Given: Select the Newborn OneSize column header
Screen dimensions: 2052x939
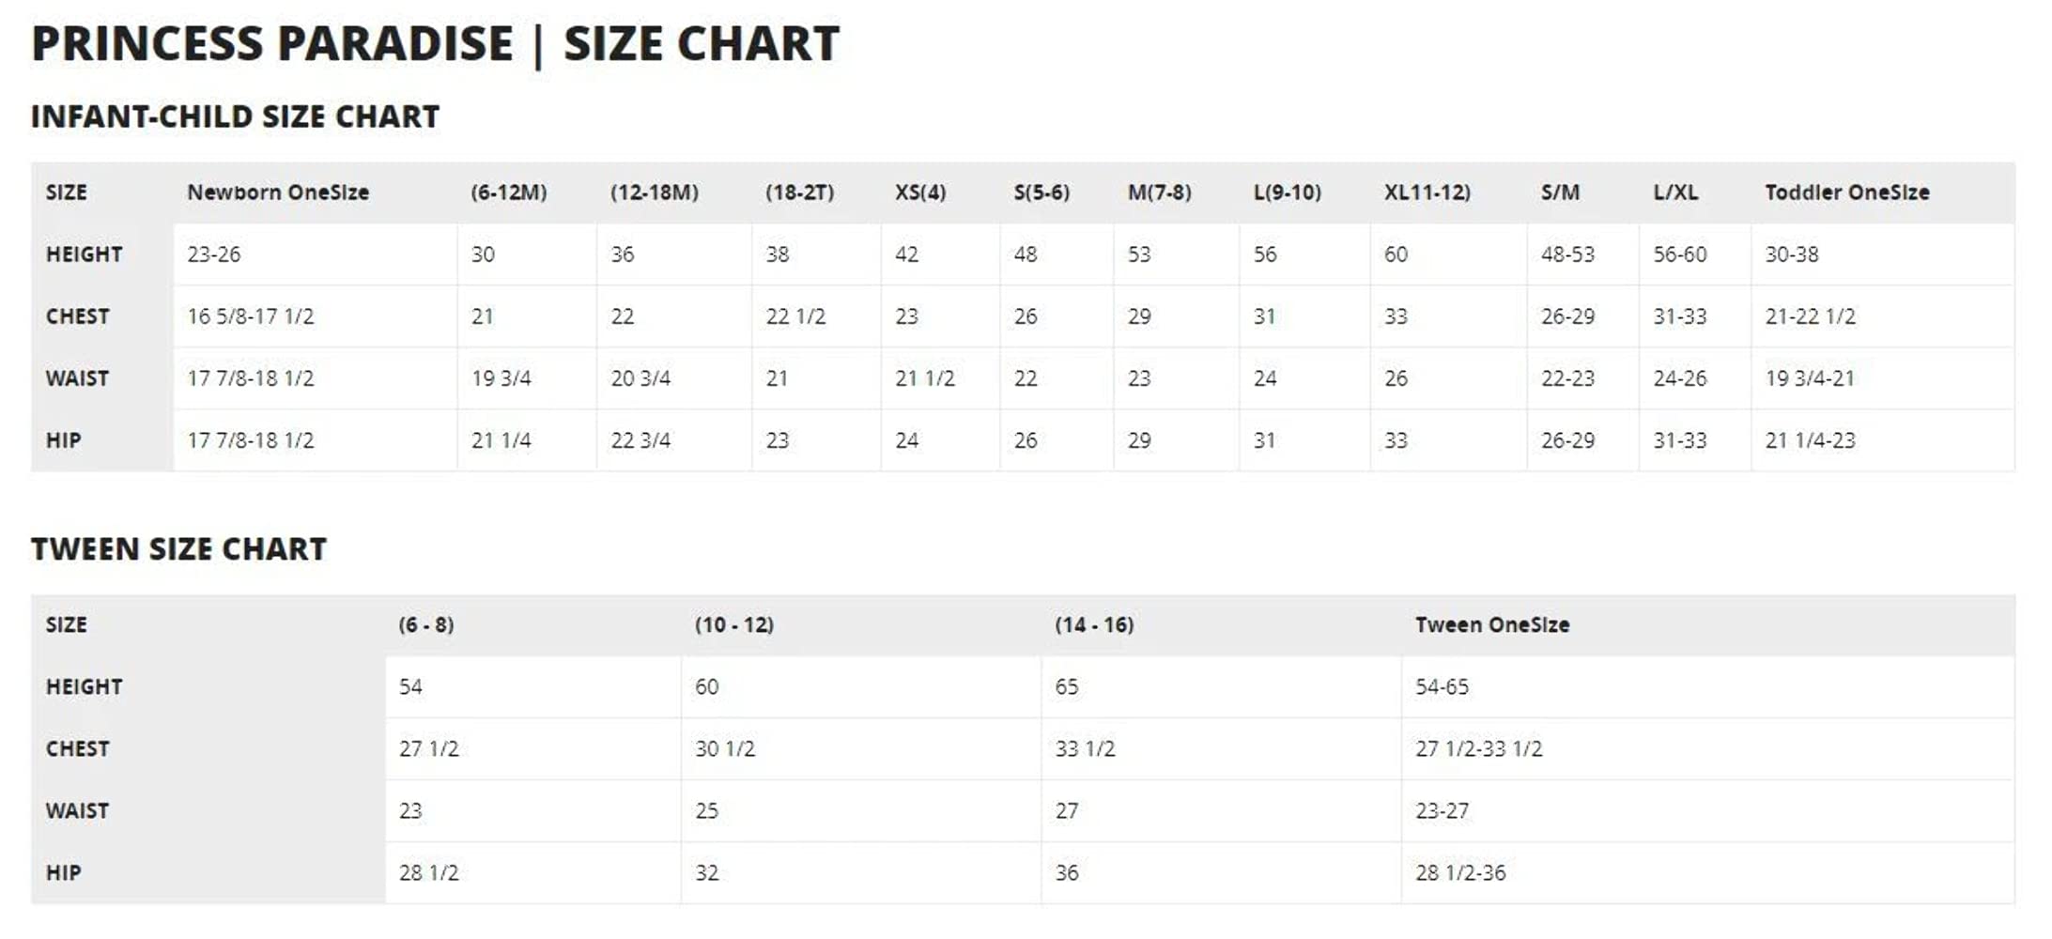Looking at the screenshot, I should pyautogui.click(x=278, y=192).
